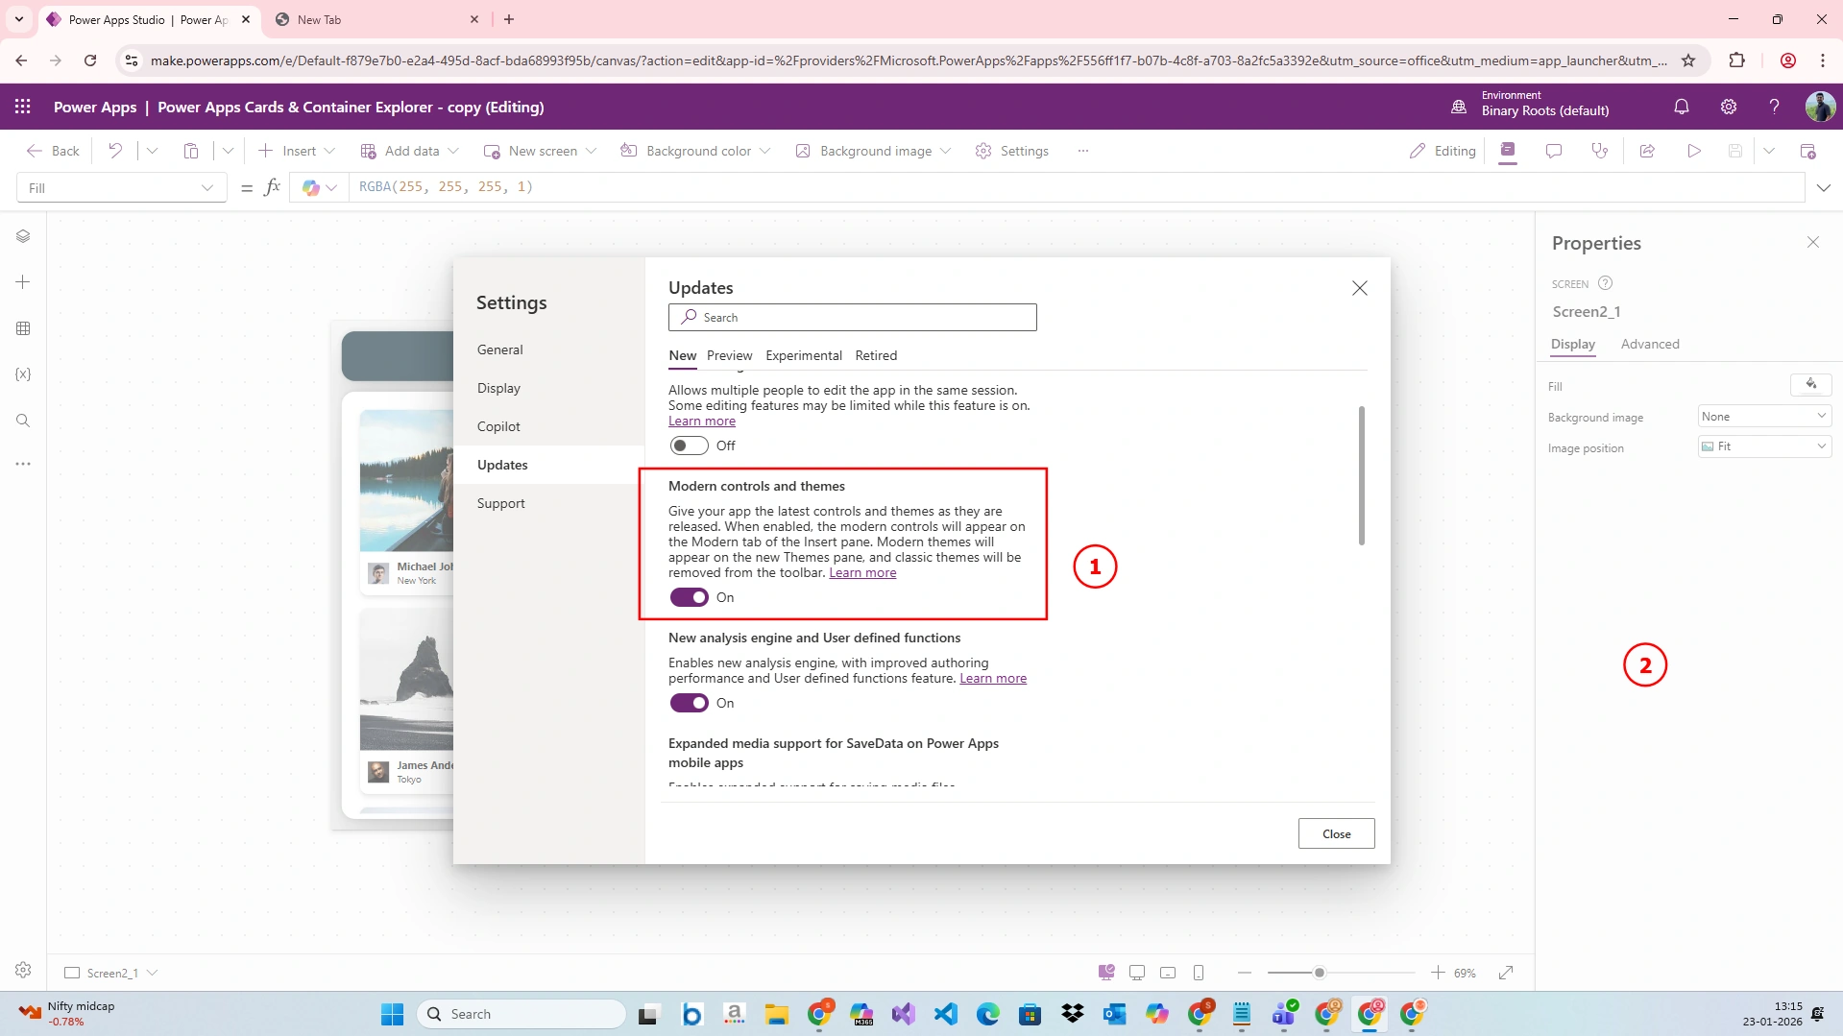This screenshot has width=1843, height=1036.
Task: Click the zoom out minus button
Action: (1245, 973)
